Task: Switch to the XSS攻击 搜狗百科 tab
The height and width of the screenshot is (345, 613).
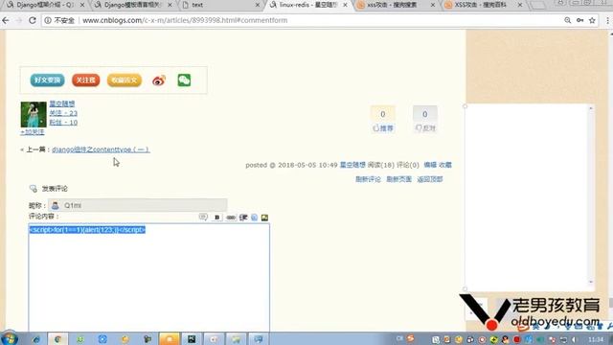Action: click(483, 5)
